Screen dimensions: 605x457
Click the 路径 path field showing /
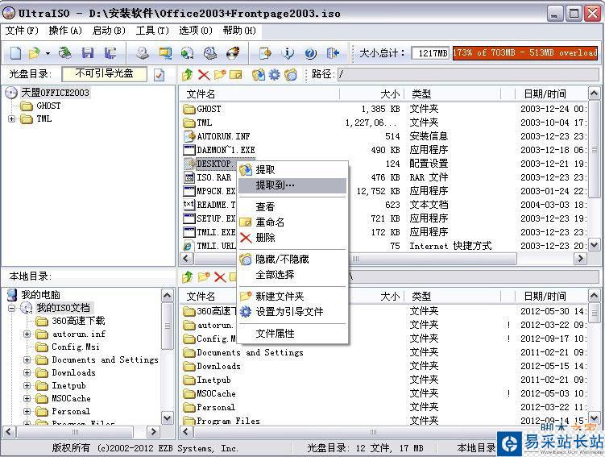coord(468,74)
